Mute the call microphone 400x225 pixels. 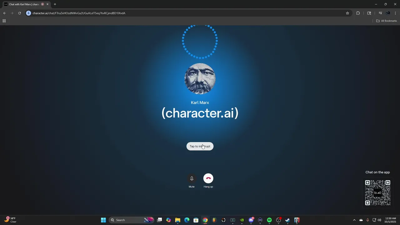point(192,178)
